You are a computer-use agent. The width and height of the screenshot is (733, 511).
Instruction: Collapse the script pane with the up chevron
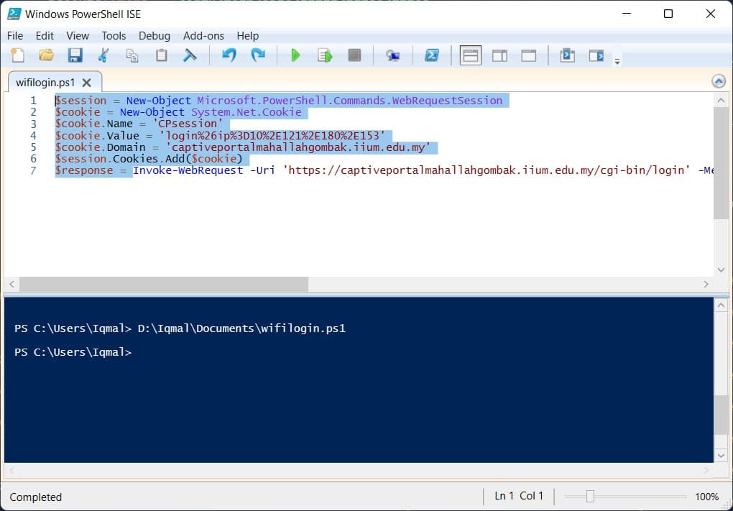[719, 81]
